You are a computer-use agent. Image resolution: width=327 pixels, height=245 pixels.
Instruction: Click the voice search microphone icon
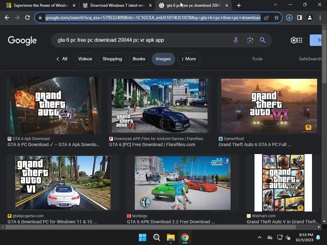(x=236, y=40)
